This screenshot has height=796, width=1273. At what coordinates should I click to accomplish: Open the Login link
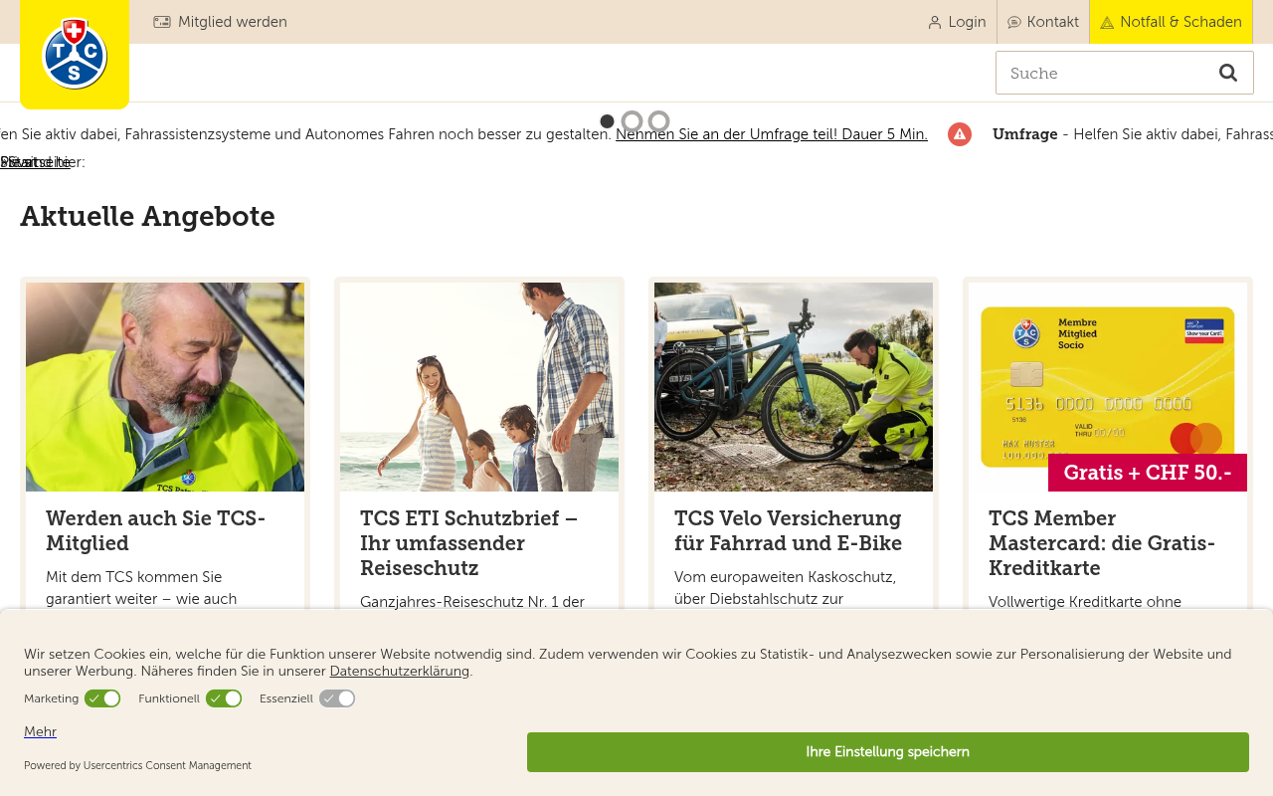957,22
